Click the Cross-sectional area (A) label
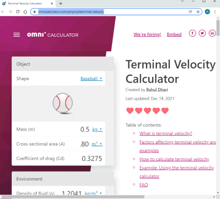The image size is (220, 199). (x=41, y=144)
